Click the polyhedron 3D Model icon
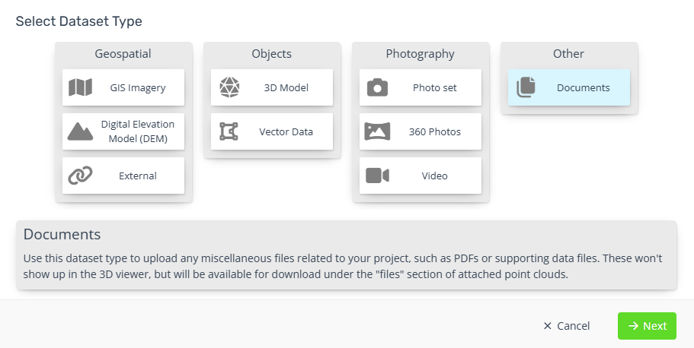 pyautogui.click(x=229, y=87)
